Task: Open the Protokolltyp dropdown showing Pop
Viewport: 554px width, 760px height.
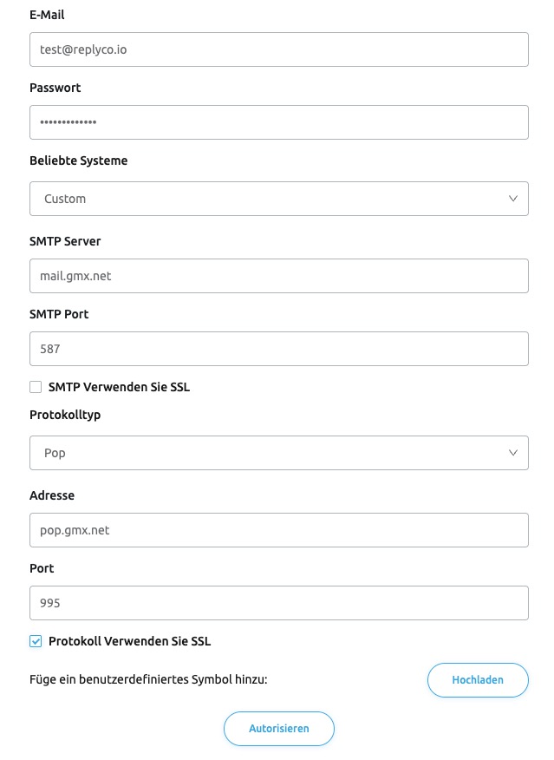Action: tap(279, 453)
